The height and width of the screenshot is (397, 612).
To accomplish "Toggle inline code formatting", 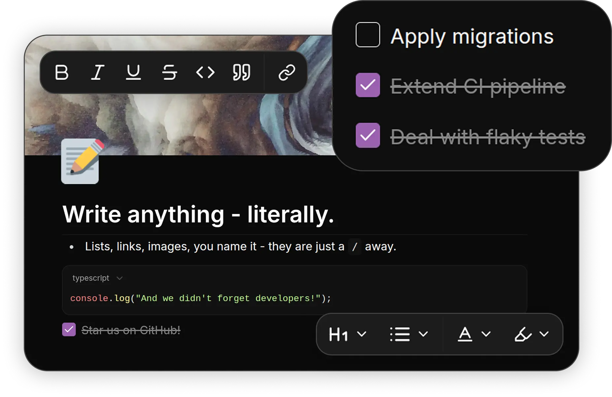I will point(205,72).
